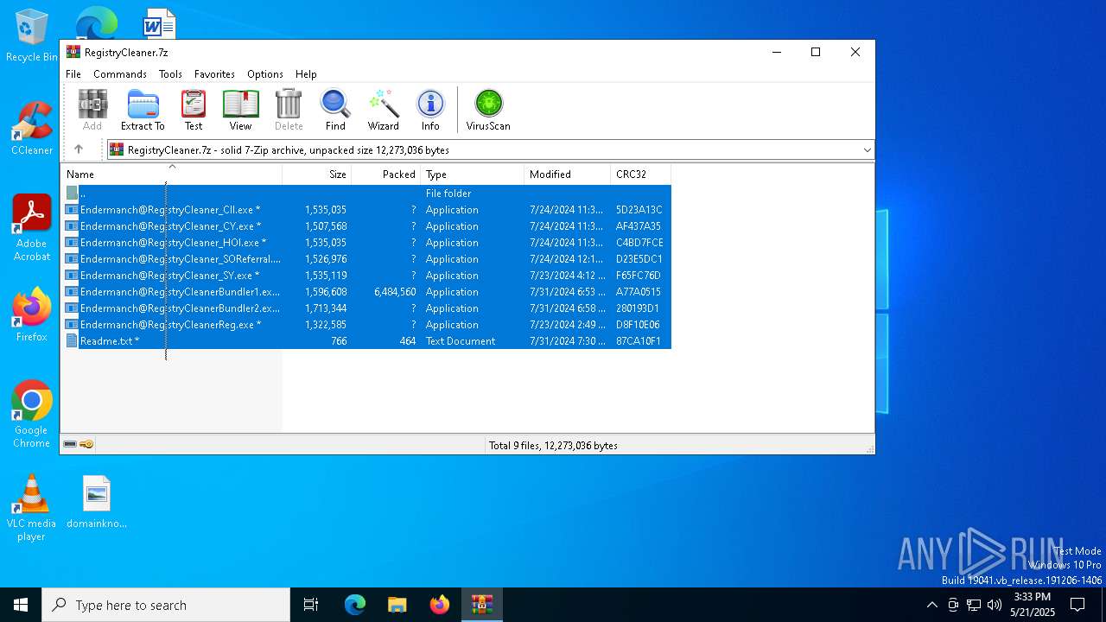The width and height of the screenshot is (1106, 622).
Task: Select Readme.txt file
Action: point(366,341)
